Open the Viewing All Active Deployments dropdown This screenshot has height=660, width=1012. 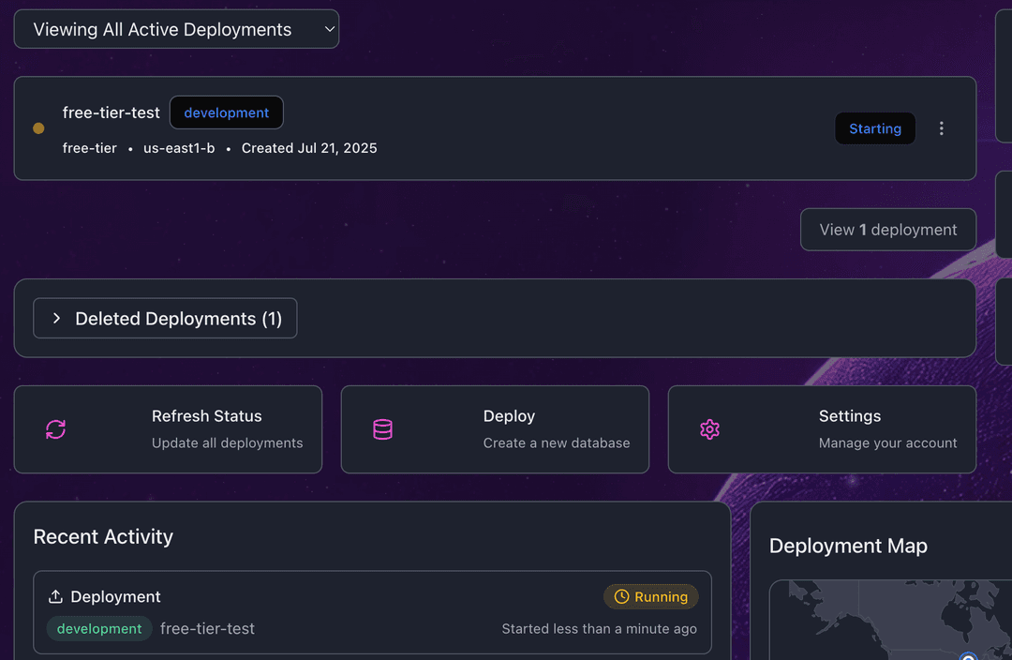tap(176, 29)
